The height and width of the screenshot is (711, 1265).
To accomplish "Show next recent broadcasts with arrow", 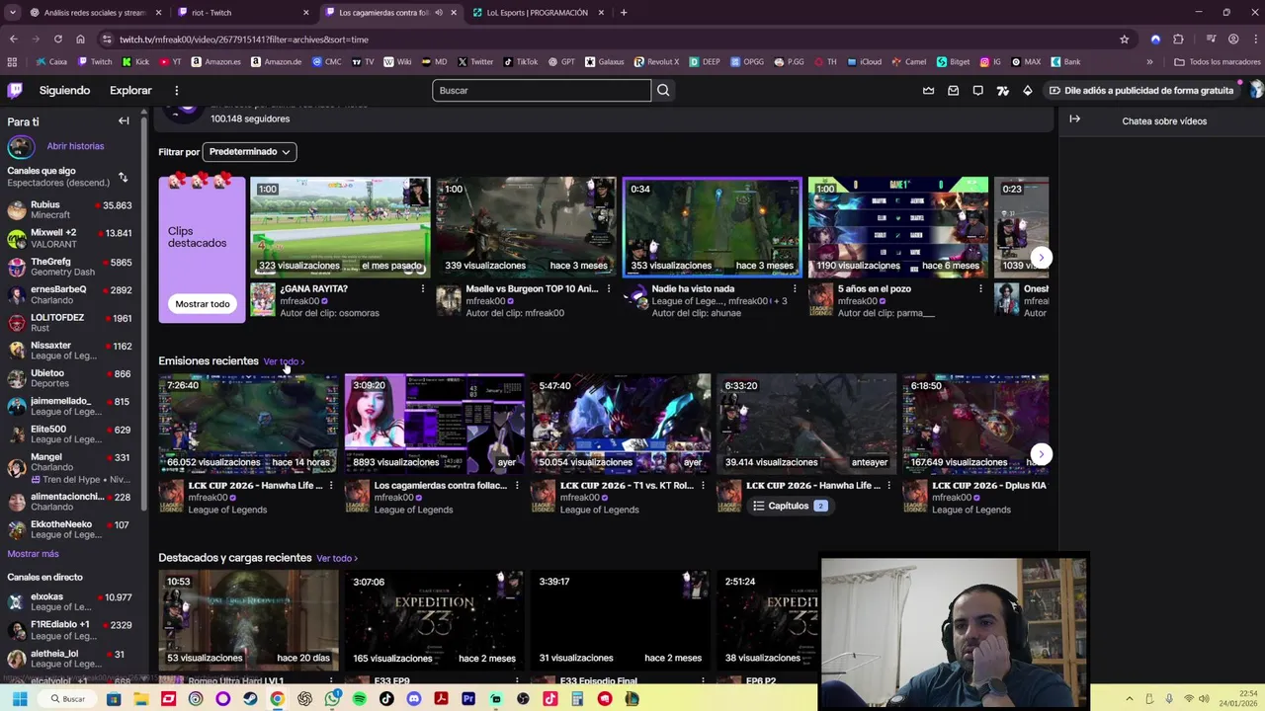I will 1041,453.
